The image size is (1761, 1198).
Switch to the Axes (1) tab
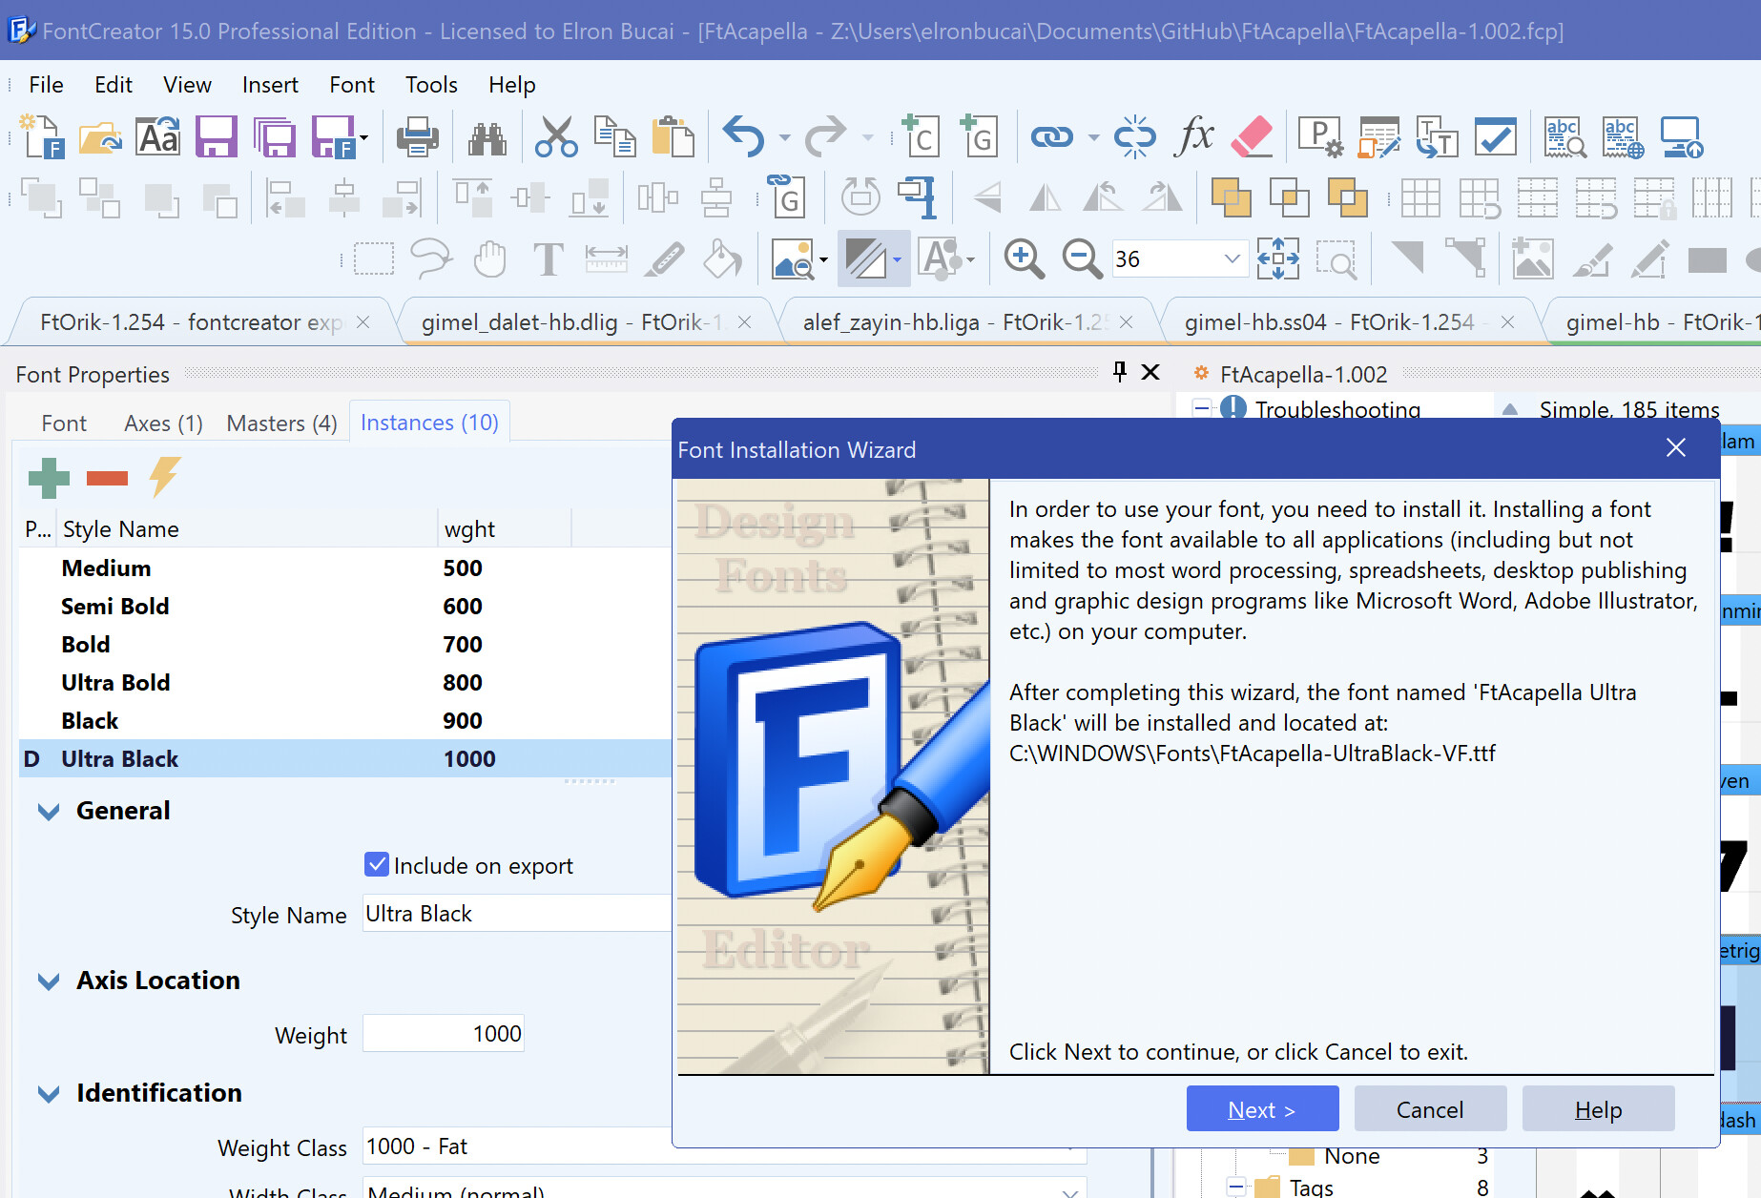click(163, 423)
